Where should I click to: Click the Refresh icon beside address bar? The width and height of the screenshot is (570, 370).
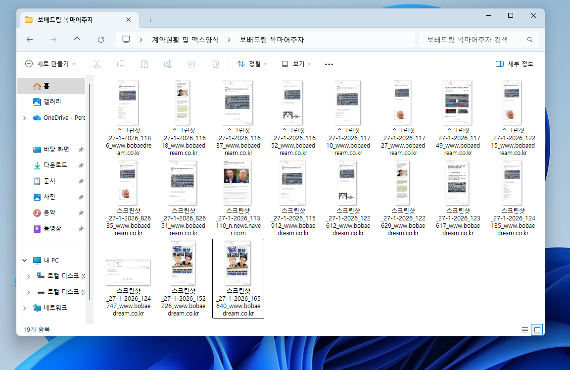click(x=101, y=40)
